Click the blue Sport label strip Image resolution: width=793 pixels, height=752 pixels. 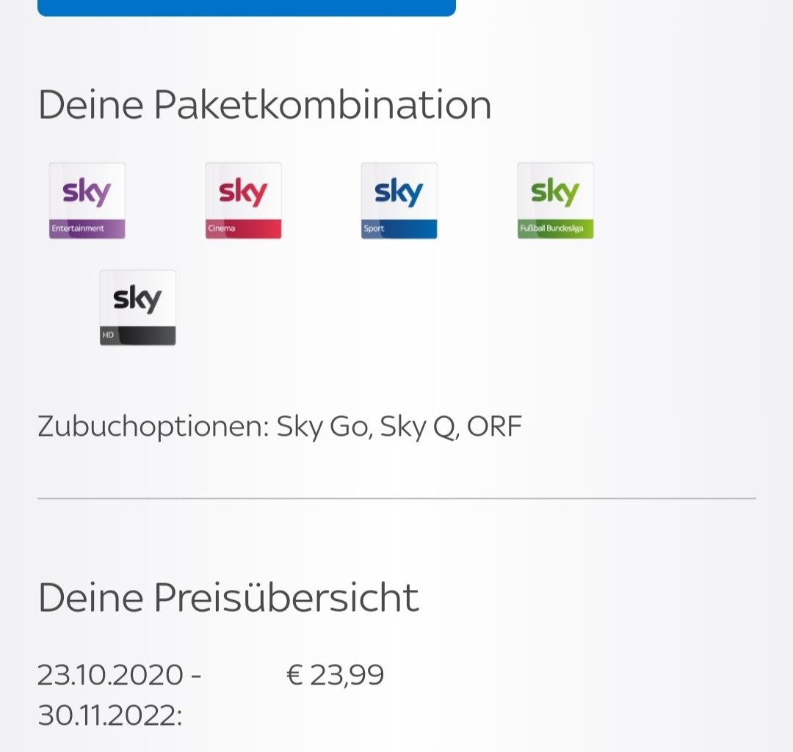[x=399, y=228]
